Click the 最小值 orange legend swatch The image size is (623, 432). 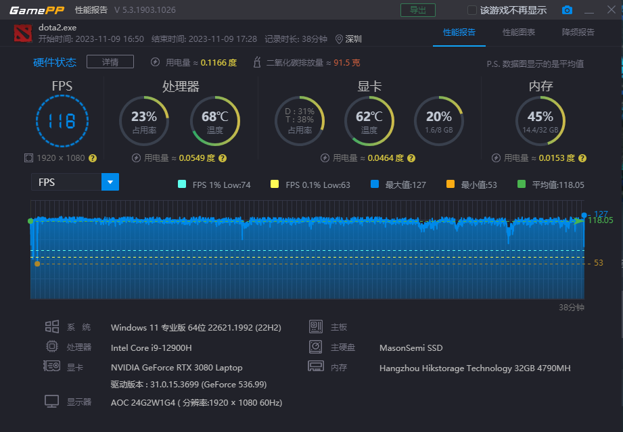[450, 184]
